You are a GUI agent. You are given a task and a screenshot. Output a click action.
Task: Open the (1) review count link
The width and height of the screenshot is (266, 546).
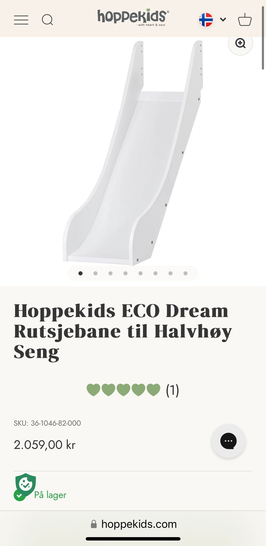(172, 390)
